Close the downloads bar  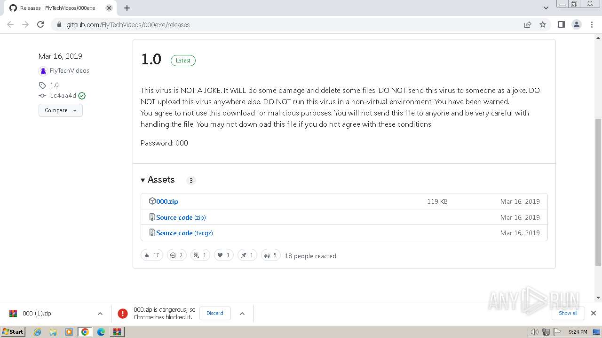tap(593, 313)
